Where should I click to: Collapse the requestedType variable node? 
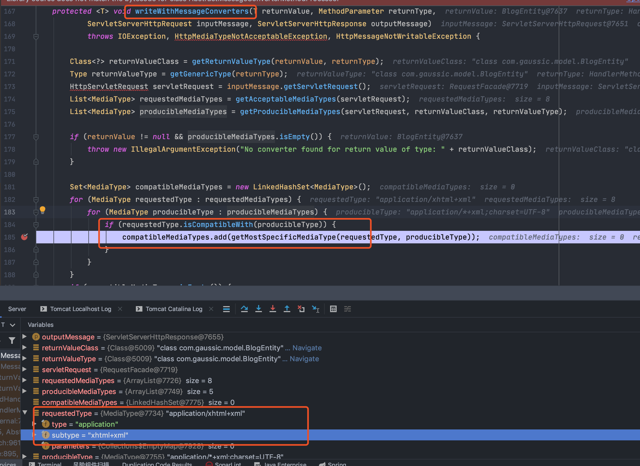[x=25, y=413]
